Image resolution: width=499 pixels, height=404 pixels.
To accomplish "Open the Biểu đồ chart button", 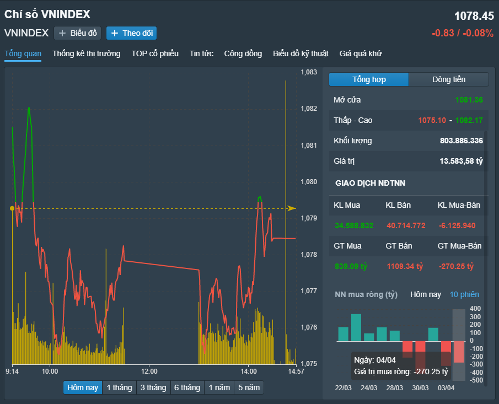I will tap(77, 33).
